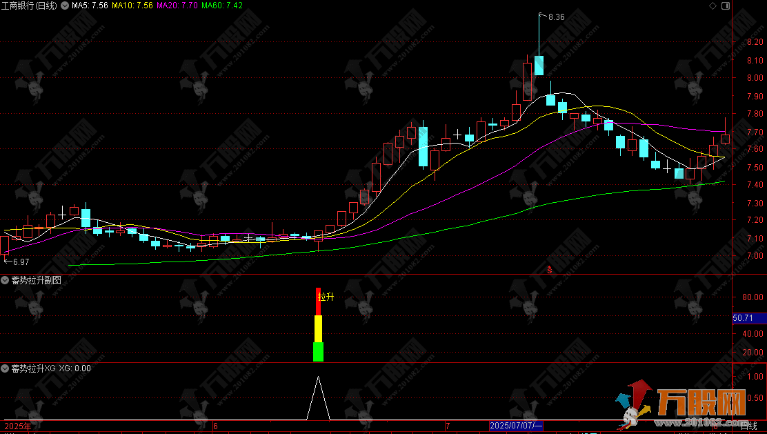Click the diamond icon at chart top-right
The height and width of the screenshot is (434, 767).
tap(713, 6)
